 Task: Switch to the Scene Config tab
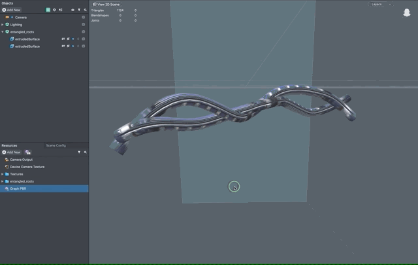[56, 145]
